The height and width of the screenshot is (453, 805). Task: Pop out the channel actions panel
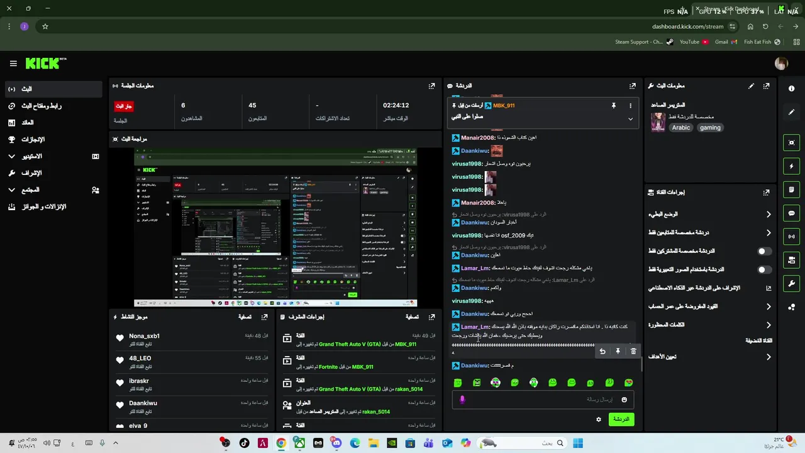[x=766, y=193]
